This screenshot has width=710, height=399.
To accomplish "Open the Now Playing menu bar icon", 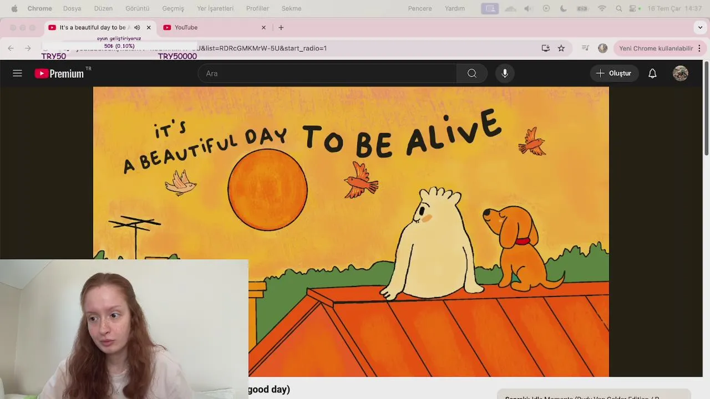I will coord(546,8).
